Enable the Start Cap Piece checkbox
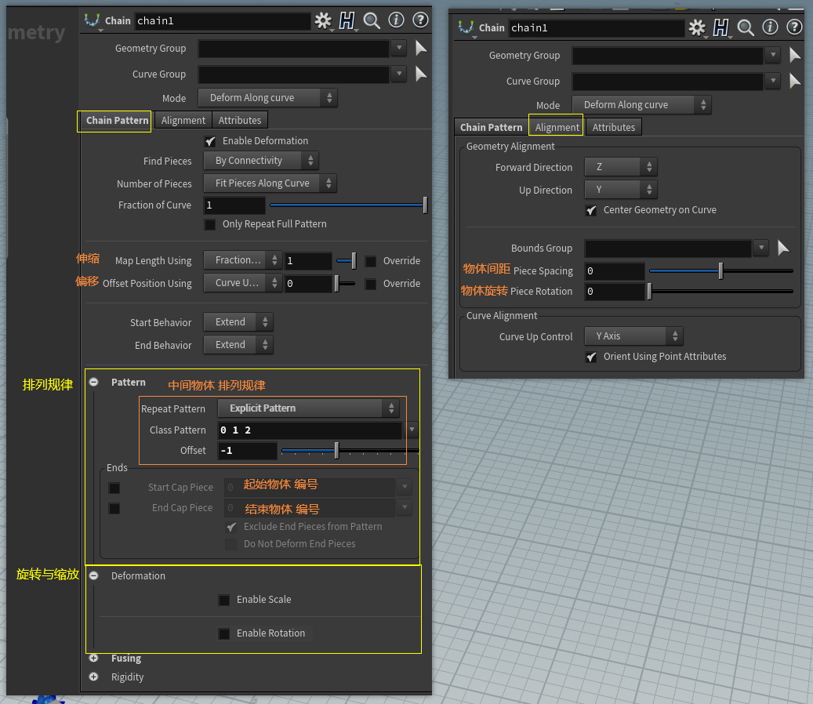This screenshot has width=813, height=704. pyautogui.click(x=114, y=488)
